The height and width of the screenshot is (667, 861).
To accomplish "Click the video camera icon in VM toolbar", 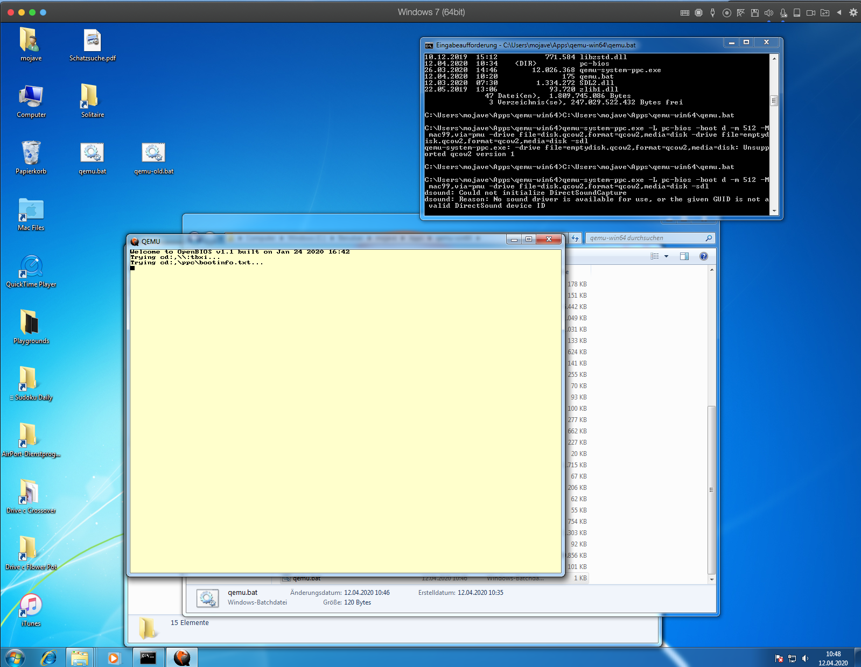I will coord(811,12).
